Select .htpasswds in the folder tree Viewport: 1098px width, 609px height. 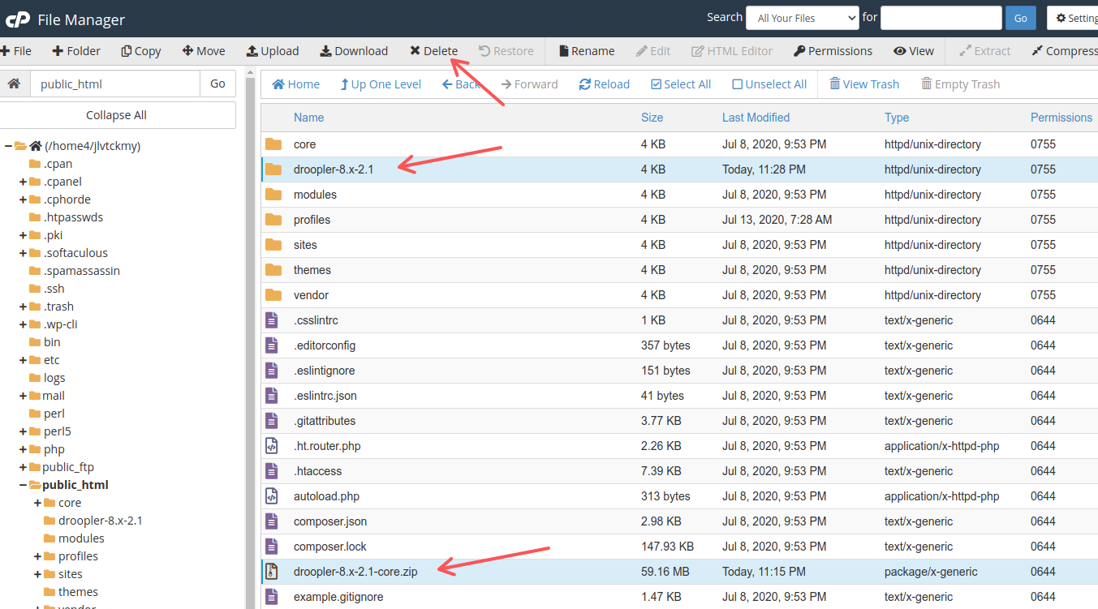(x=73, y=217)
